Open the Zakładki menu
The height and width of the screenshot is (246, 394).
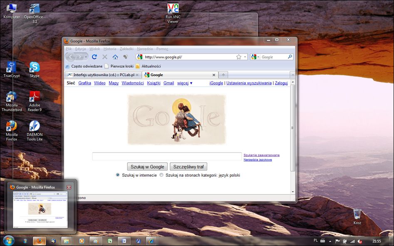tap(126, 49)
